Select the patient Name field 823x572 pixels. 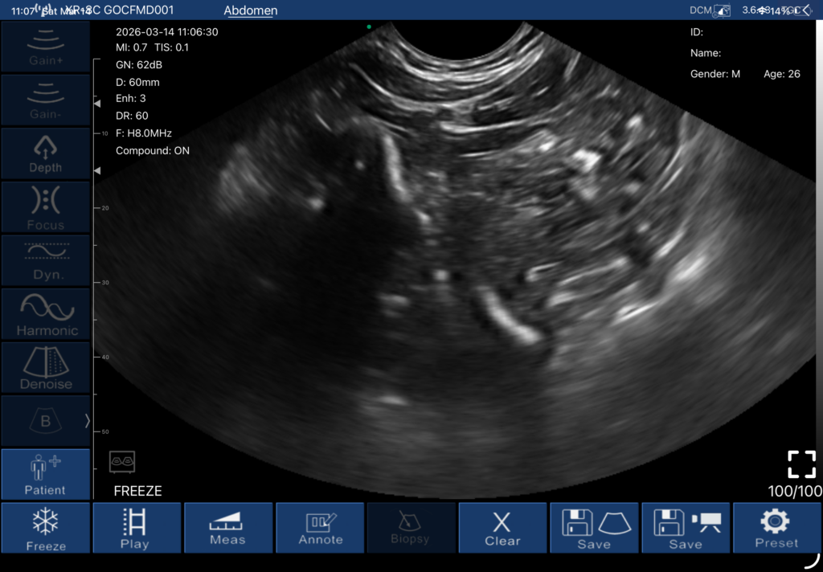pos(706,53)
